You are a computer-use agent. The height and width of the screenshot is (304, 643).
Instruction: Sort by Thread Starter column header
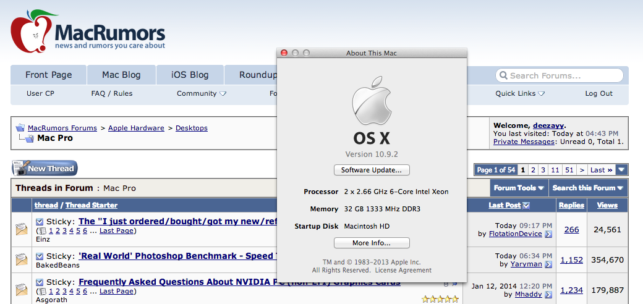coord(92,205)
